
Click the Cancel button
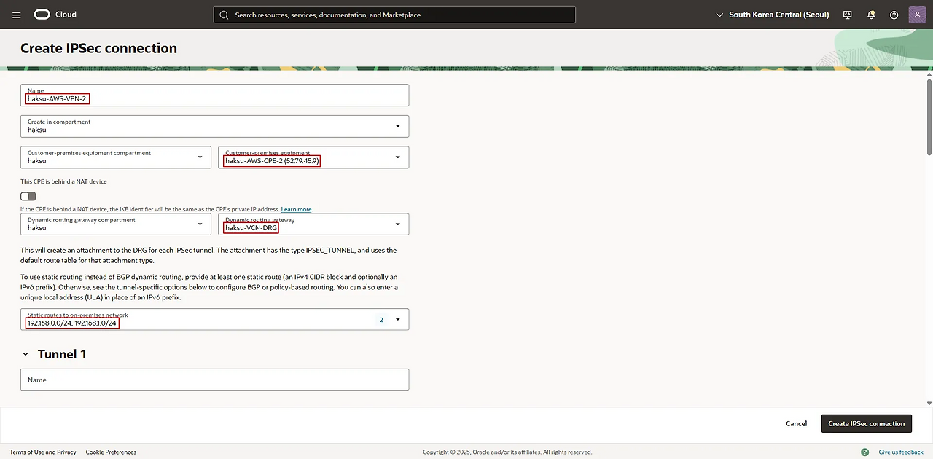(796, 423)
